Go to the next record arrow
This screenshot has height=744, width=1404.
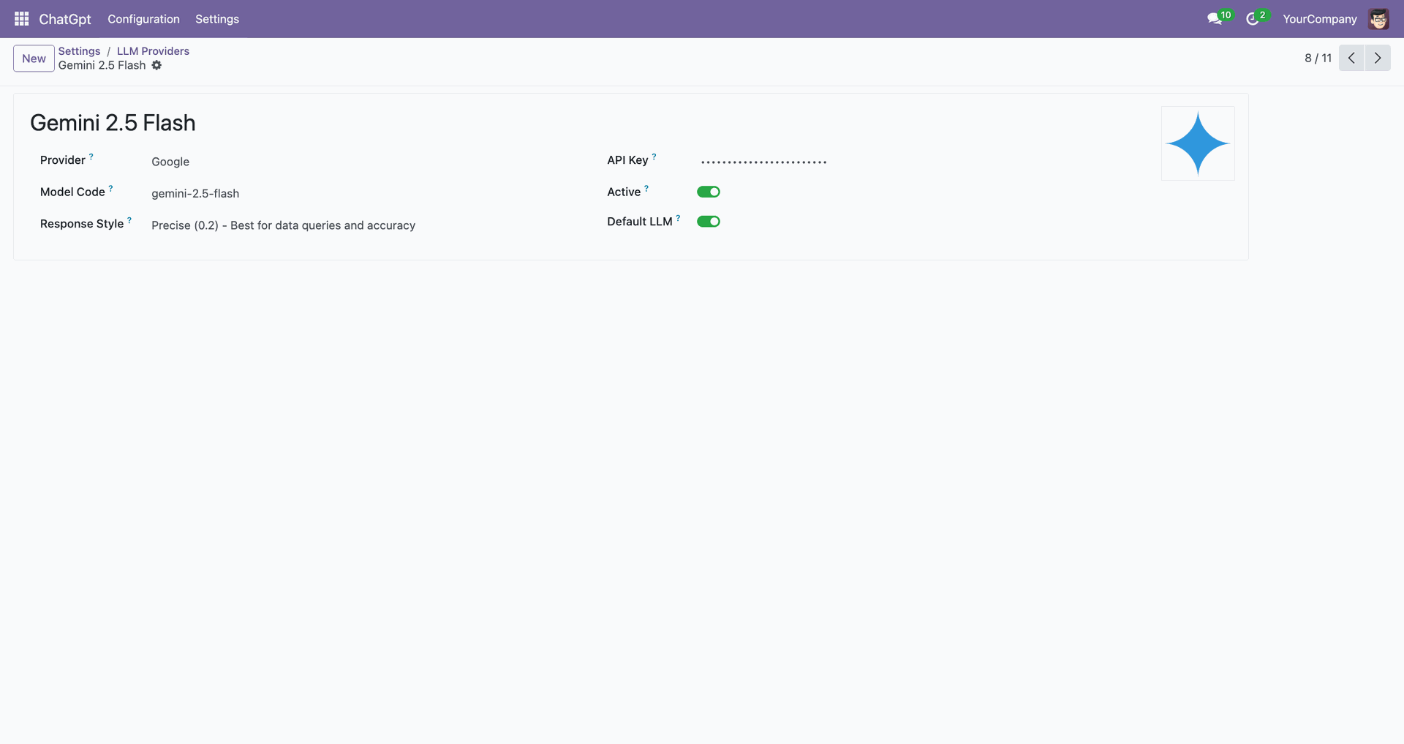click(x=1378, y=58)
